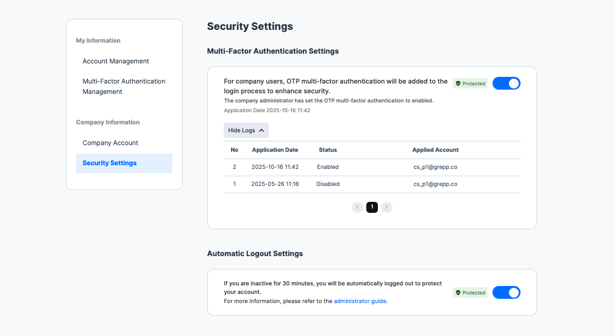This screenshot has width=615, height=336.
Task: Click the No column header
Action: click(x=235, y=150)
